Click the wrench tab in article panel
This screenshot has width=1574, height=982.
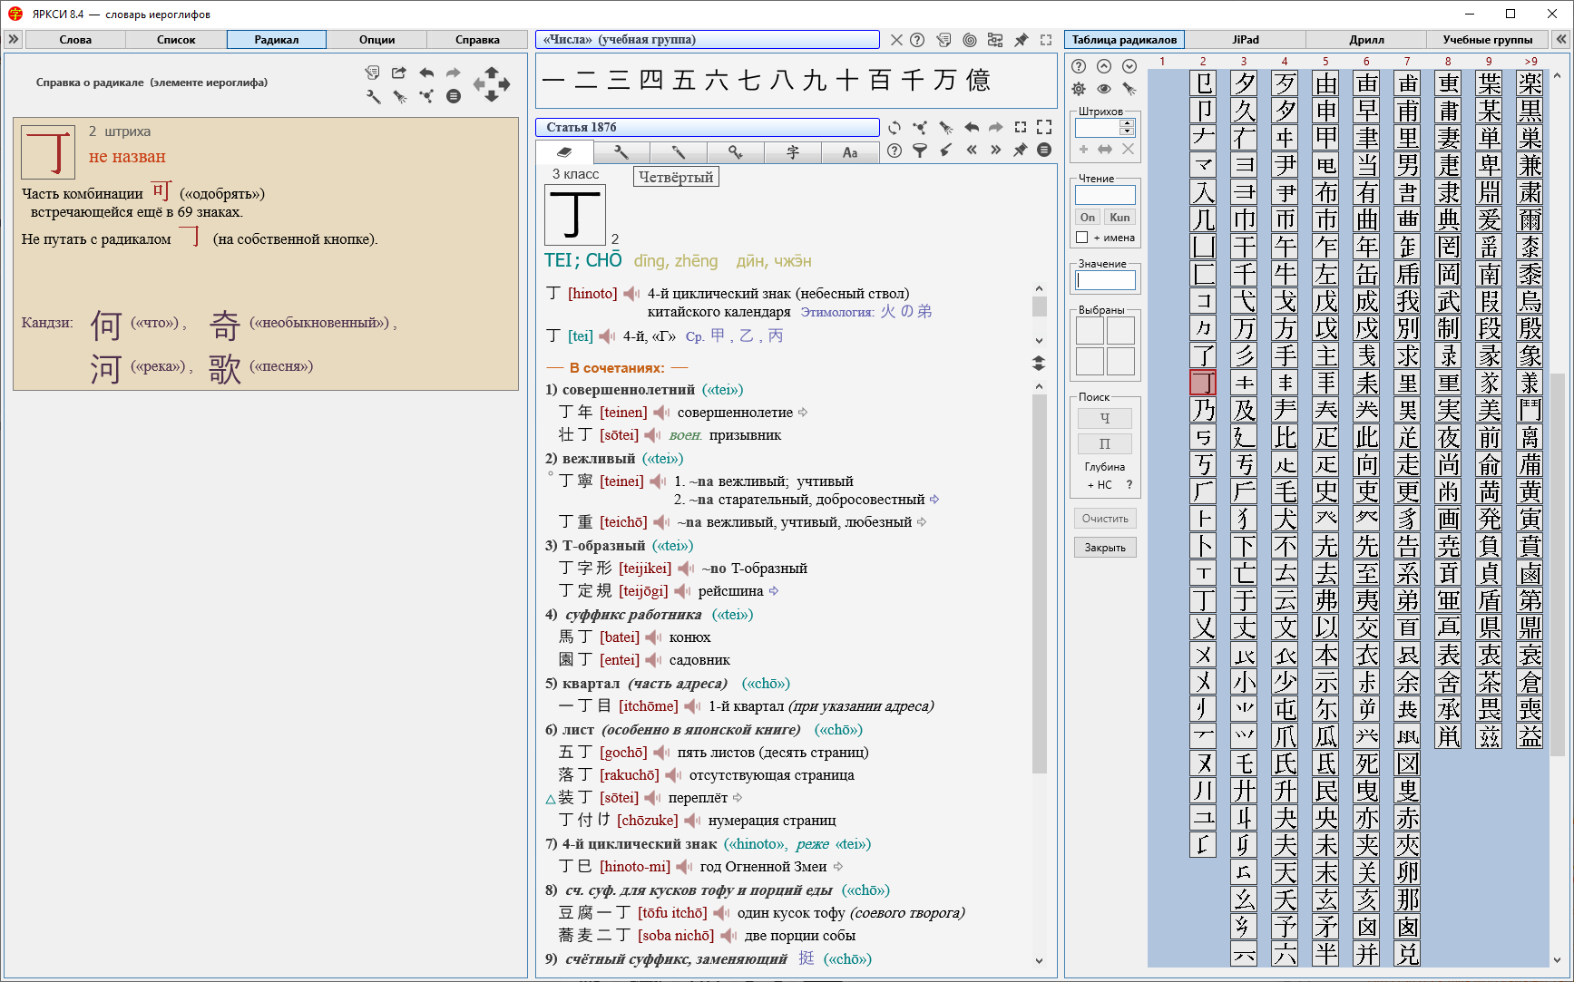coord(621,152)
